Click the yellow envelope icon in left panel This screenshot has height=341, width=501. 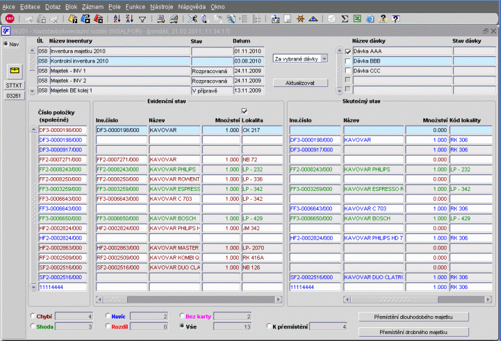point(14,69)
